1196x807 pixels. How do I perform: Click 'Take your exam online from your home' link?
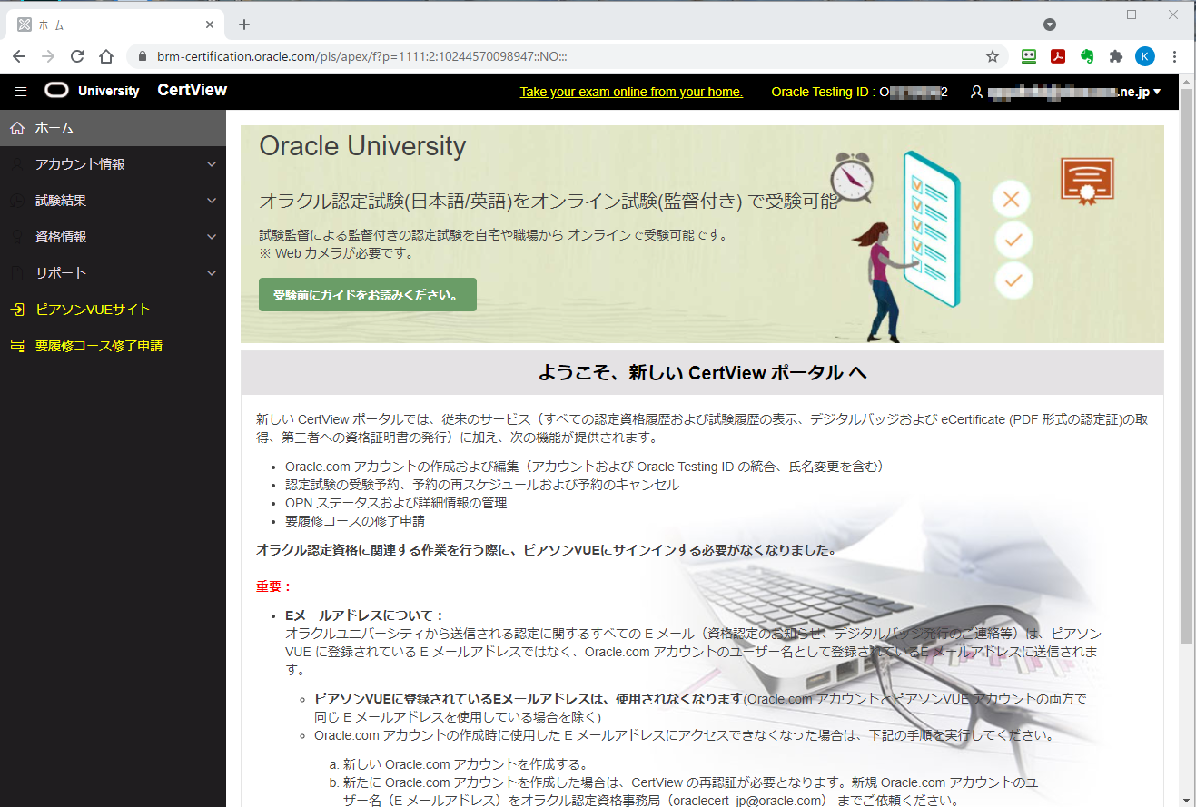click(x=630, y=92)
